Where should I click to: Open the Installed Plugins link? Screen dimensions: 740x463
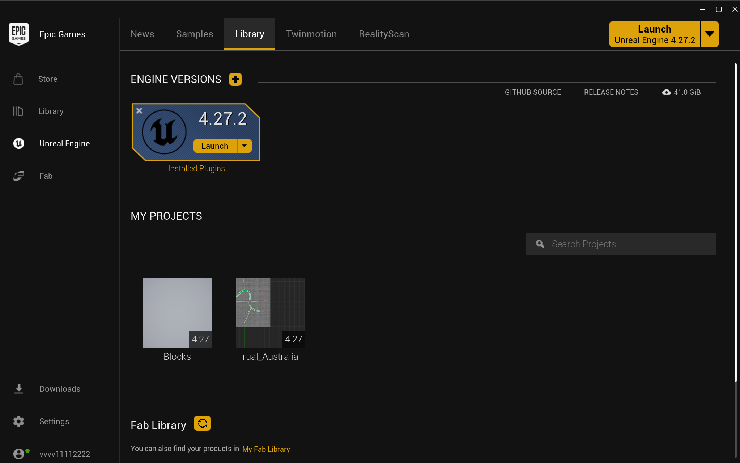(x=196, y=168)
